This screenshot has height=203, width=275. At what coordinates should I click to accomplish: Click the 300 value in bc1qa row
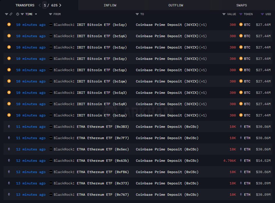click(233, 115)
